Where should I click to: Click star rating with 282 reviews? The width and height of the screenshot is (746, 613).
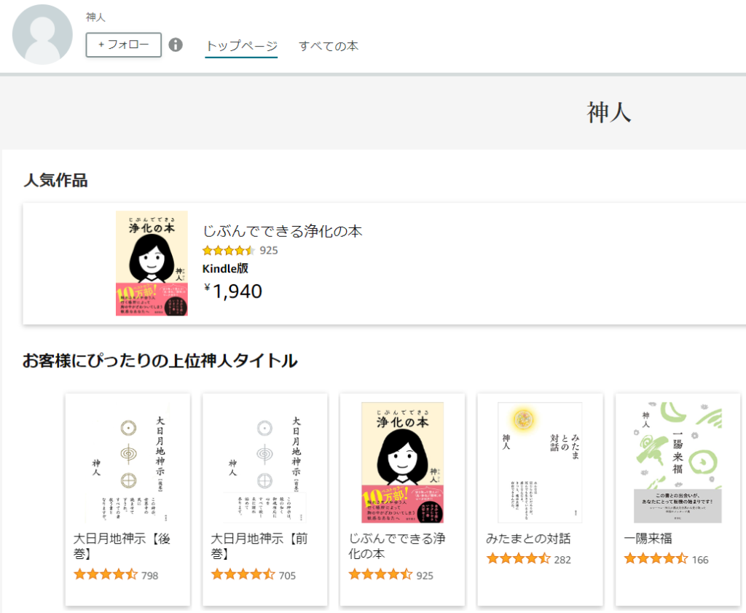[x=518, y=559]
